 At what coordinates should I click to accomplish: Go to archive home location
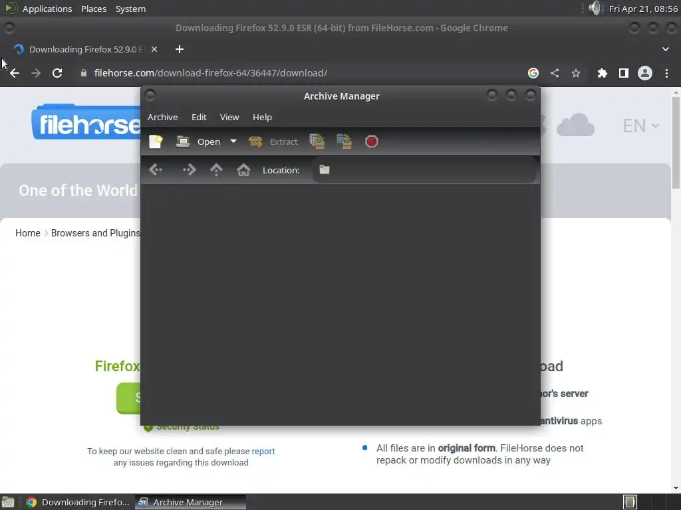coord(243,169)
